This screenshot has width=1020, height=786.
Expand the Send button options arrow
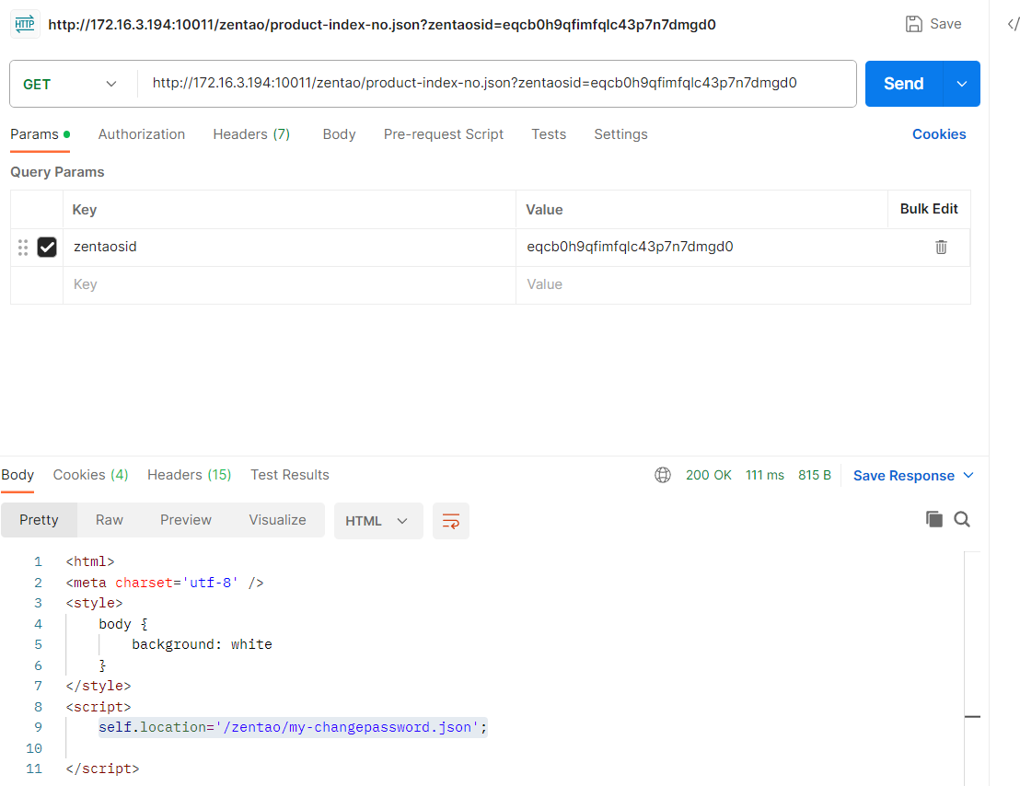(962, 84)
